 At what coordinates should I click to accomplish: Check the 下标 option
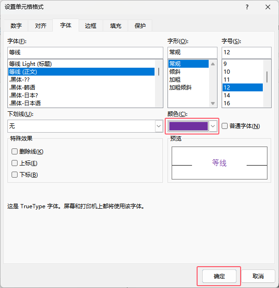click(15, 175)
